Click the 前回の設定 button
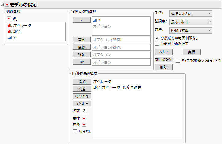Viewport: 222px width, 144px height. point(164,59)
